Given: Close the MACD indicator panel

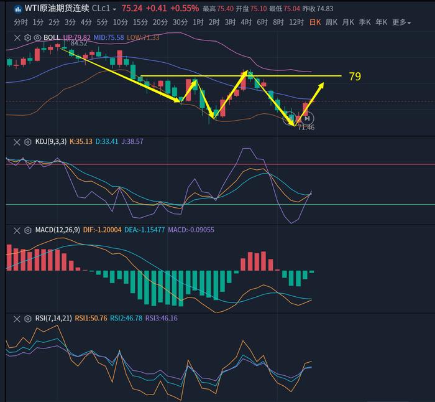Looking at the screenshot, I should [17, 230].
